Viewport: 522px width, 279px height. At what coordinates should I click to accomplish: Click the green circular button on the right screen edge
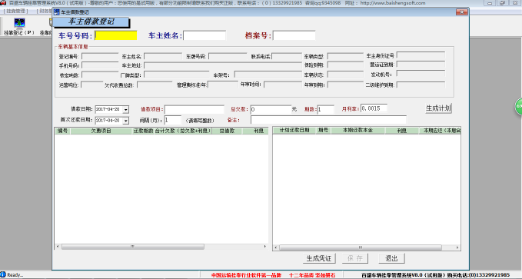pyautogui.click(x=519, y=107)
